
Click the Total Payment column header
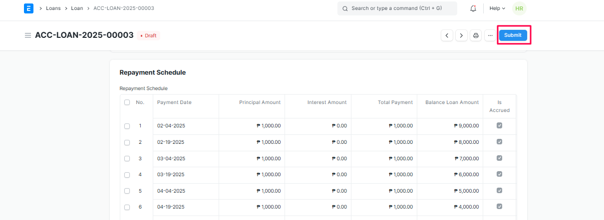click(395, 103)
